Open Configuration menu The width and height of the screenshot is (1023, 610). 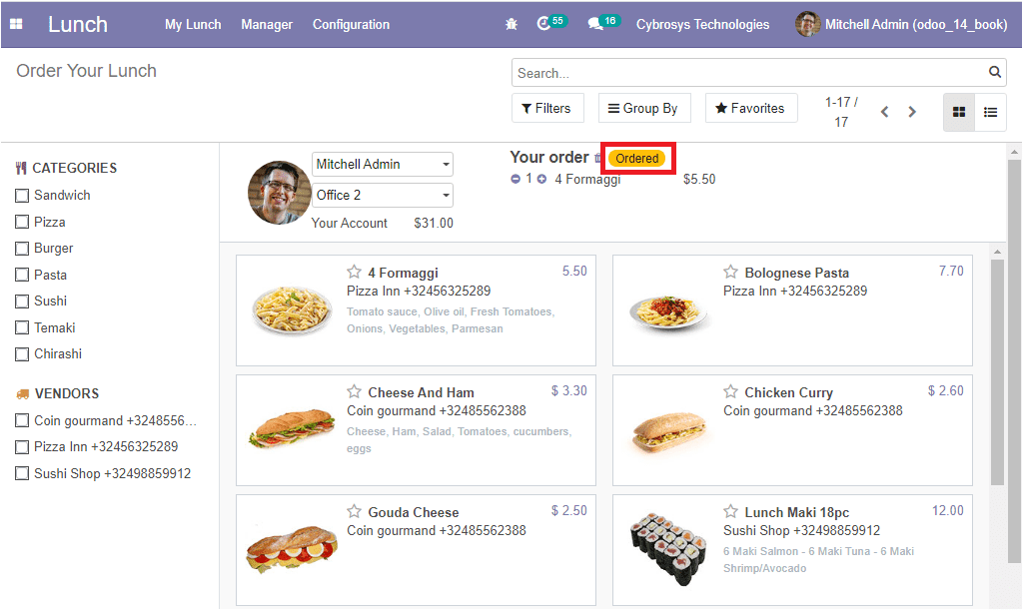[x=351, y=24]
